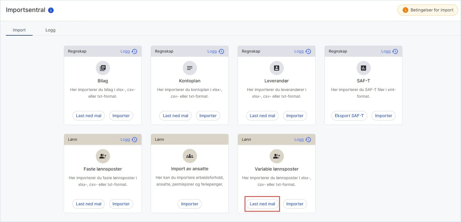Open log history icon on Kontoplan card

[x=221, y=51]
